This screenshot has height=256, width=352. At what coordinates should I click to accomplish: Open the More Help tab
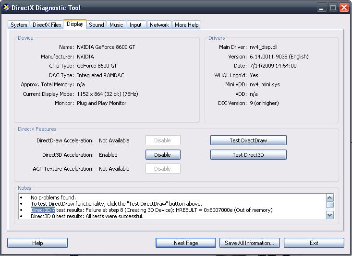(186, 25)
